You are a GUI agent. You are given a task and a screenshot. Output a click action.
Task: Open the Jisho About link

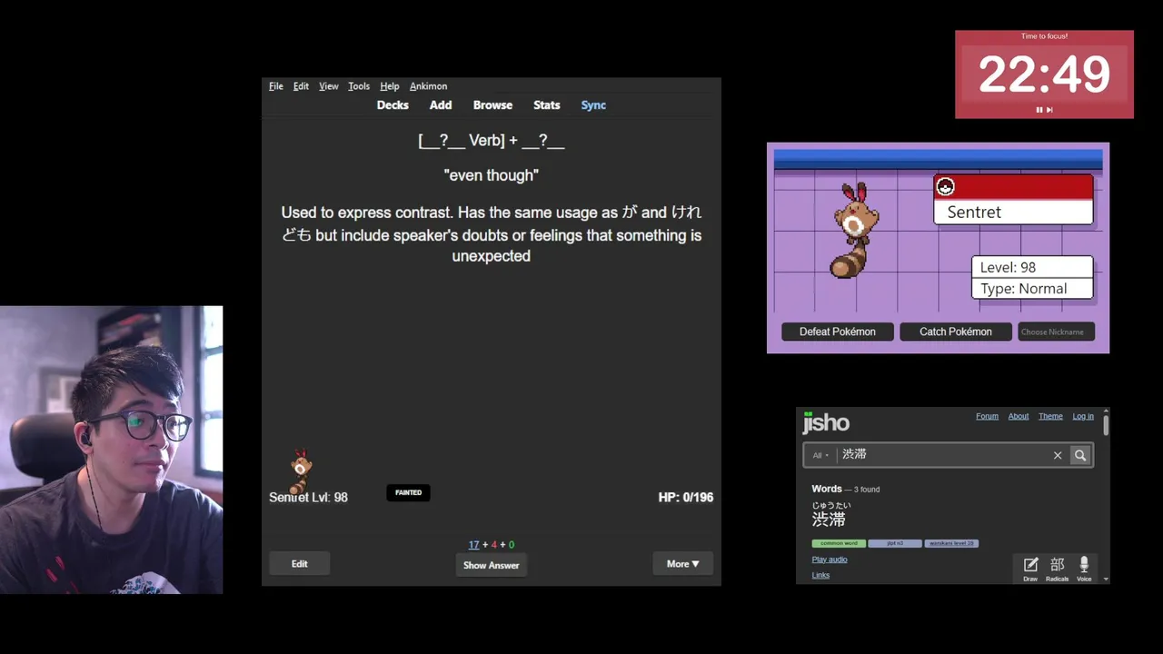click(1019, 416)
